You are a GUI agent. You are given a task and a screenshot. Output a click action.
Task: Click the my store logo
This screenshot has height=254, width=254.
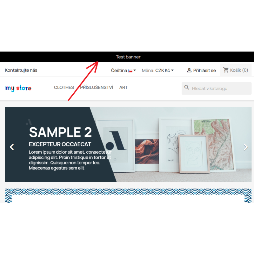pos(18,88)
